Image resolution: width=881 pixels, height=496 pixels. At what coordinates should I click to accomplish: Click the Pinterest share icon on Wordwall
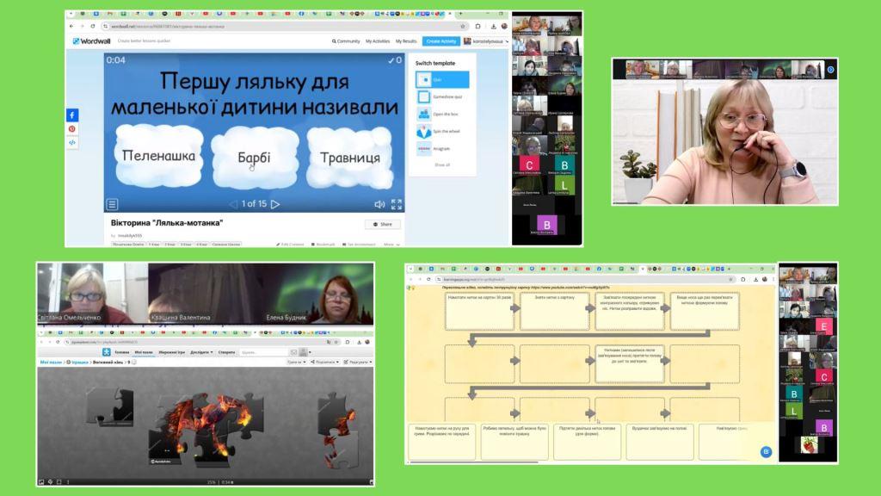coord(72,129)
